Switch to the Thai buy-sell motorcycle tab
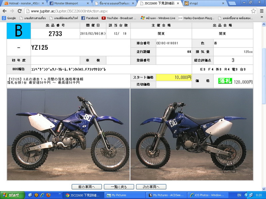 click(x=114, y=3)
